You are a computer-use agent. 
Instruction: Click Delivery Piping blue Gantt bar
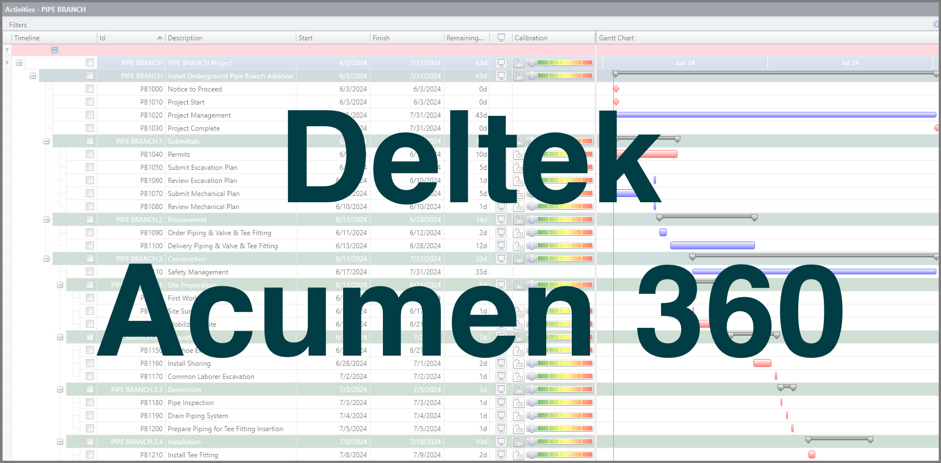712,245
